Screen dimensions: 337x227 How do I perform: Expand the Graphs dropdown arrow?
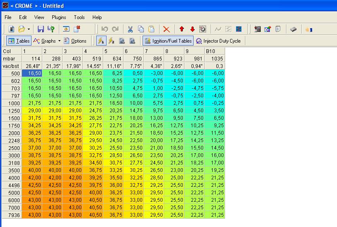pyautogui.click(x=59, y=41)
